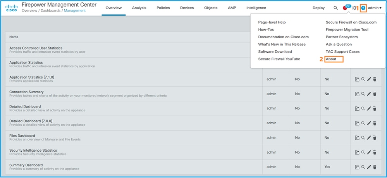The image size is (387, 178).
Task: Click the Deploy button
Action: [319, 8]
